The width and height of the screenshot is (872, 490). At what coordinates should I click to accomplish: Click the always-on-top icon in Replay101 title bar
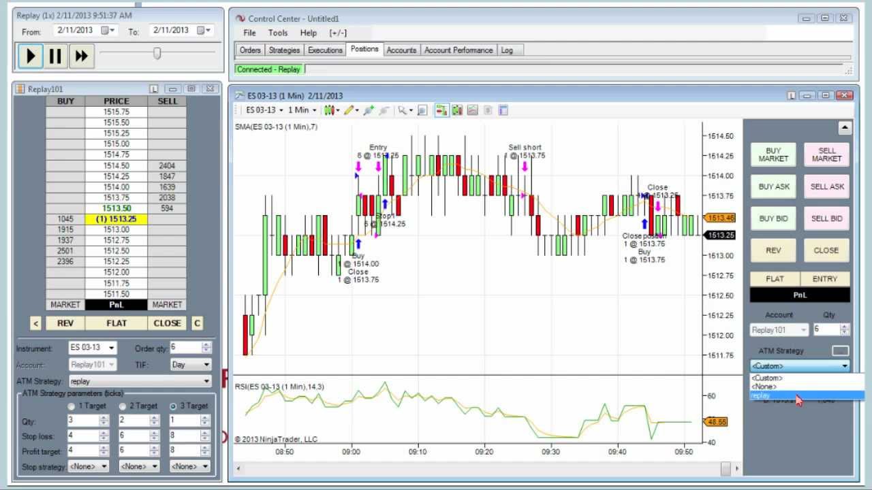[154, 89]
